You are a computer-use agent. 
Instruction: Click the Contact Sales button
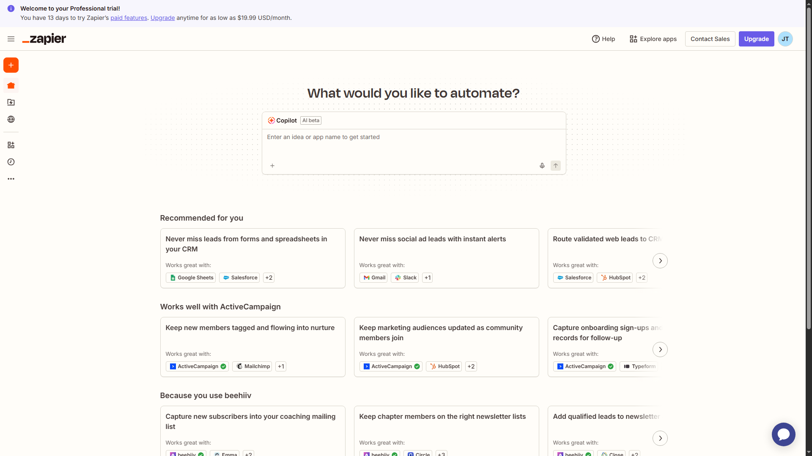(x=710, y=39)
